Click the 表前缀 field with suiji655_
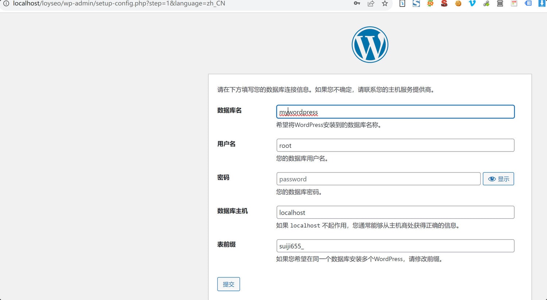The width and height of the screenshot is (547, 300). point(395,246)
